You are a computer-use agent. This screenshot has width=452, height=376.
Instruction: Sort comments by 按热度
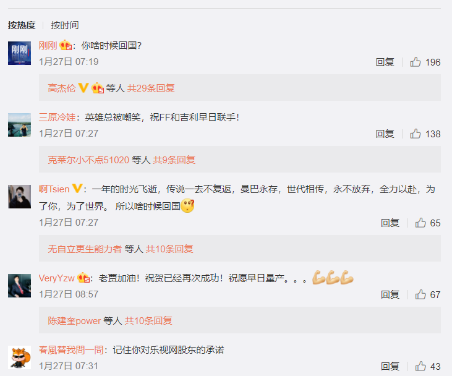tap(22, 25)
